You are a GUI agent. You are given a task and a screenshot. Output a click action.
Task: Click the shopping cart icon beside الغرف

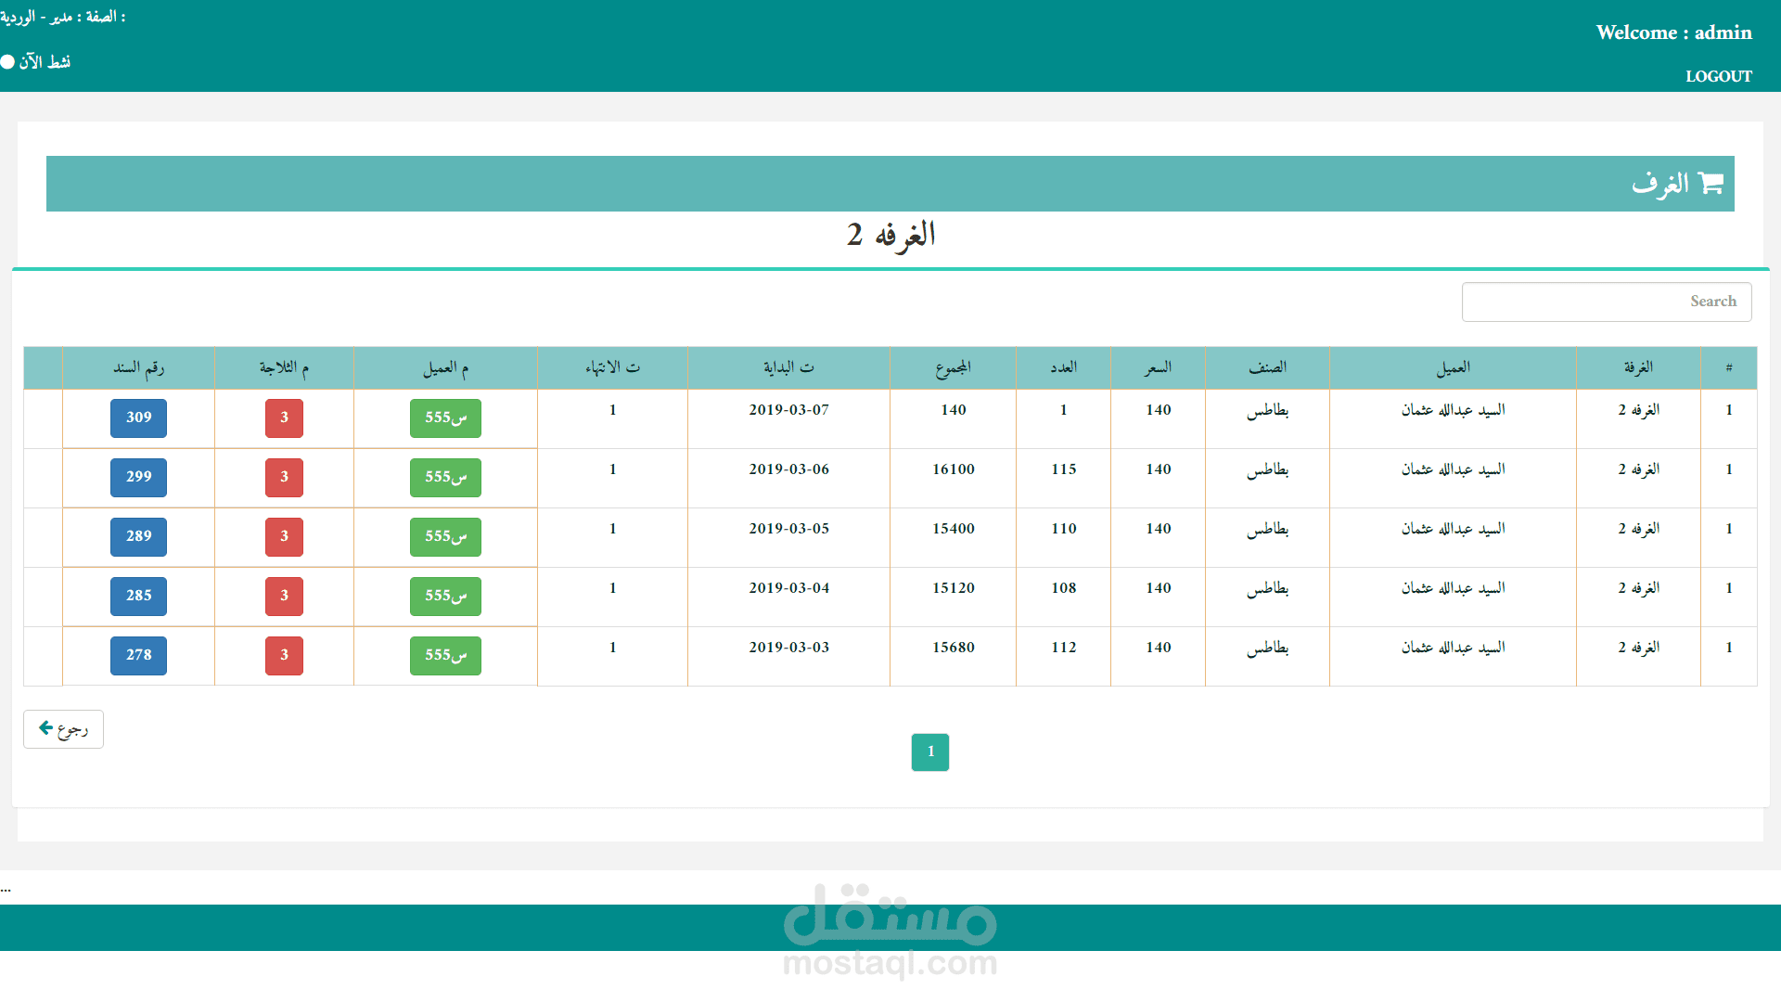click(x=1711, y=184)
